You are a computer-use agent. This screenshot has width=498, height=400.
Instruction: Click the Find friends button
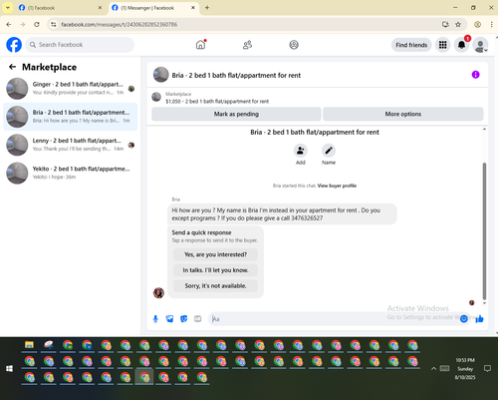coord(411,45)
